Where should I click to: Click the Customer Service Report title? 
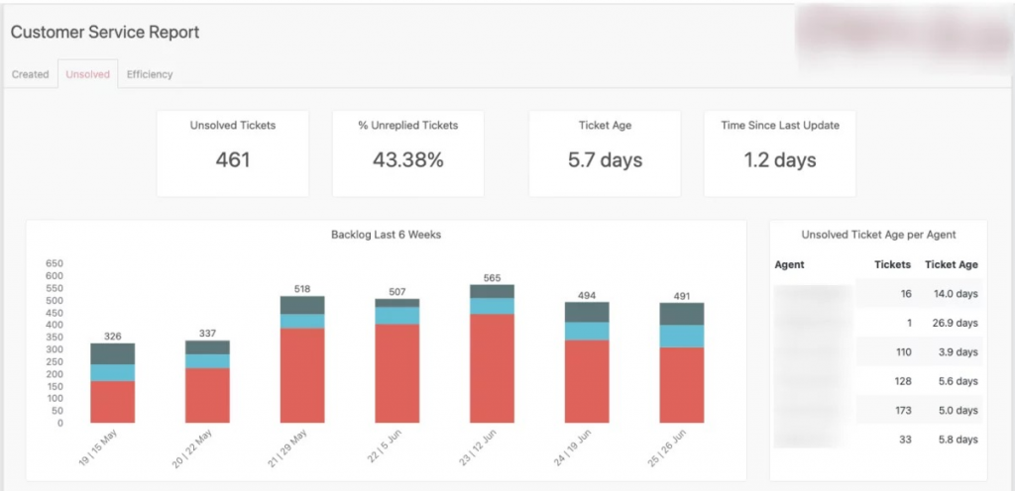pyautogui.click(x=105, y=33)
